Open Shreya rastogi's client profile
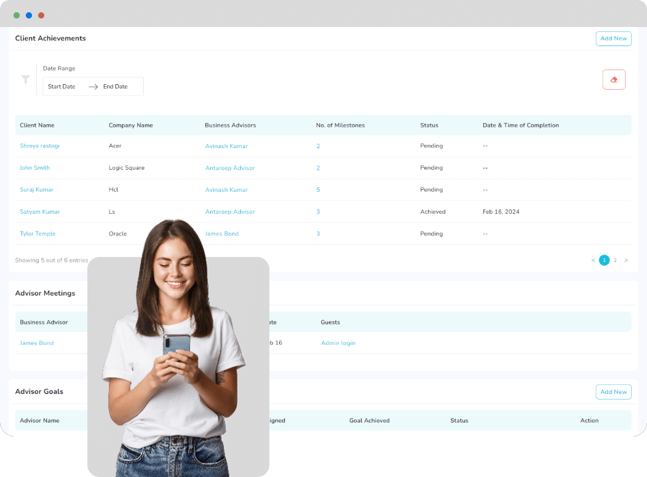This screenshot has height=477, width=647. 39,146
